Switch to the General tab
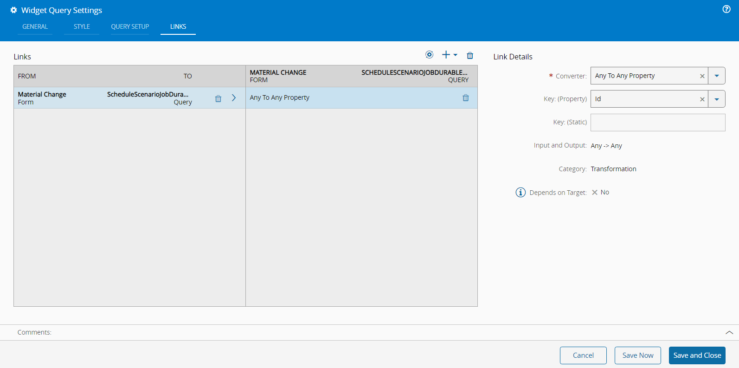 point(35,27)
